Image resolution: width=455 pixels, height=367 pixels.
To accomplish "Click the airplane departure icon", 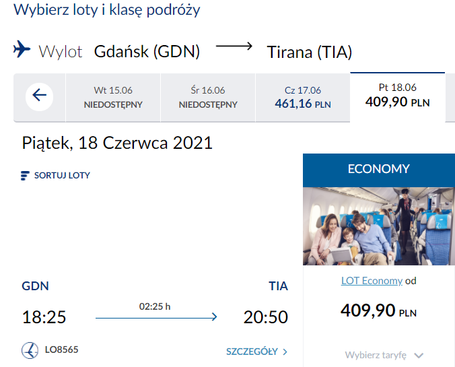I will pos(22,50).
